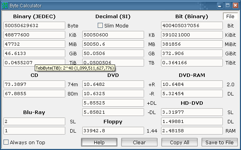
Task: Click the GB field showing 50.0506
Action: point(113,53)
